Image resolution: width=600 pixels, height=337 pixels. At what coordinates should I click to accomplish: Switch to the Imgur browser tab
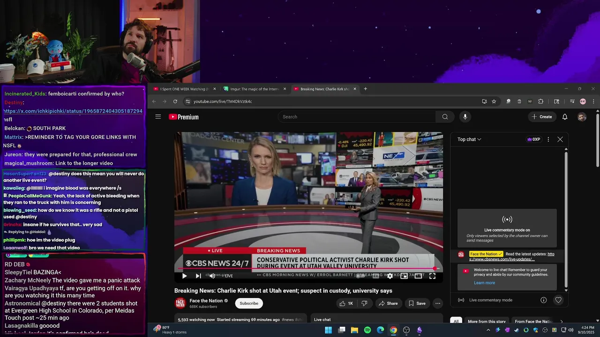pyautogui.click(x=255, y=89)
